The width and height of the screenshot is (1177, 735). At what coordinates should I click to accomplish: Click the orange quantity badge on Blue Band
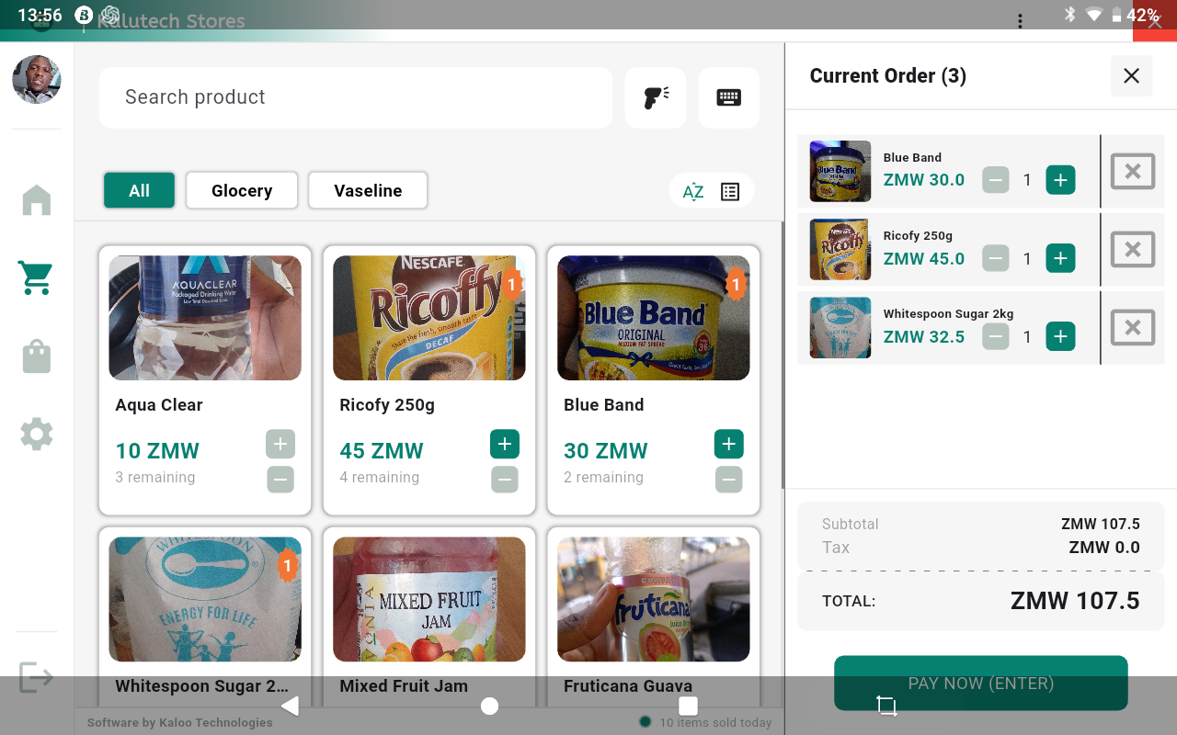[736, 285]
